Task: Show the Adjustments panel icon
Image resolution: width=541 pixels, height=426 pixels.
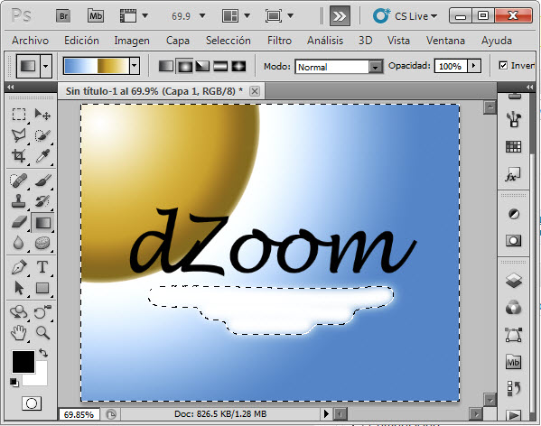Action: click(x=513, y=214)
